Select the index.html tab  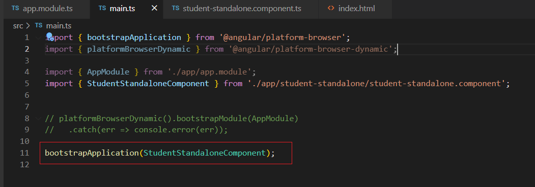[355, 9]
